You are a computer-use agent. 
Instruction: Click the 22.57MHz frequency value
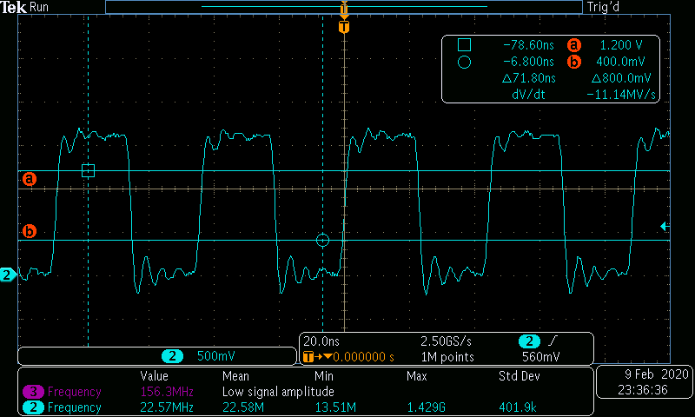click(167, 407)
